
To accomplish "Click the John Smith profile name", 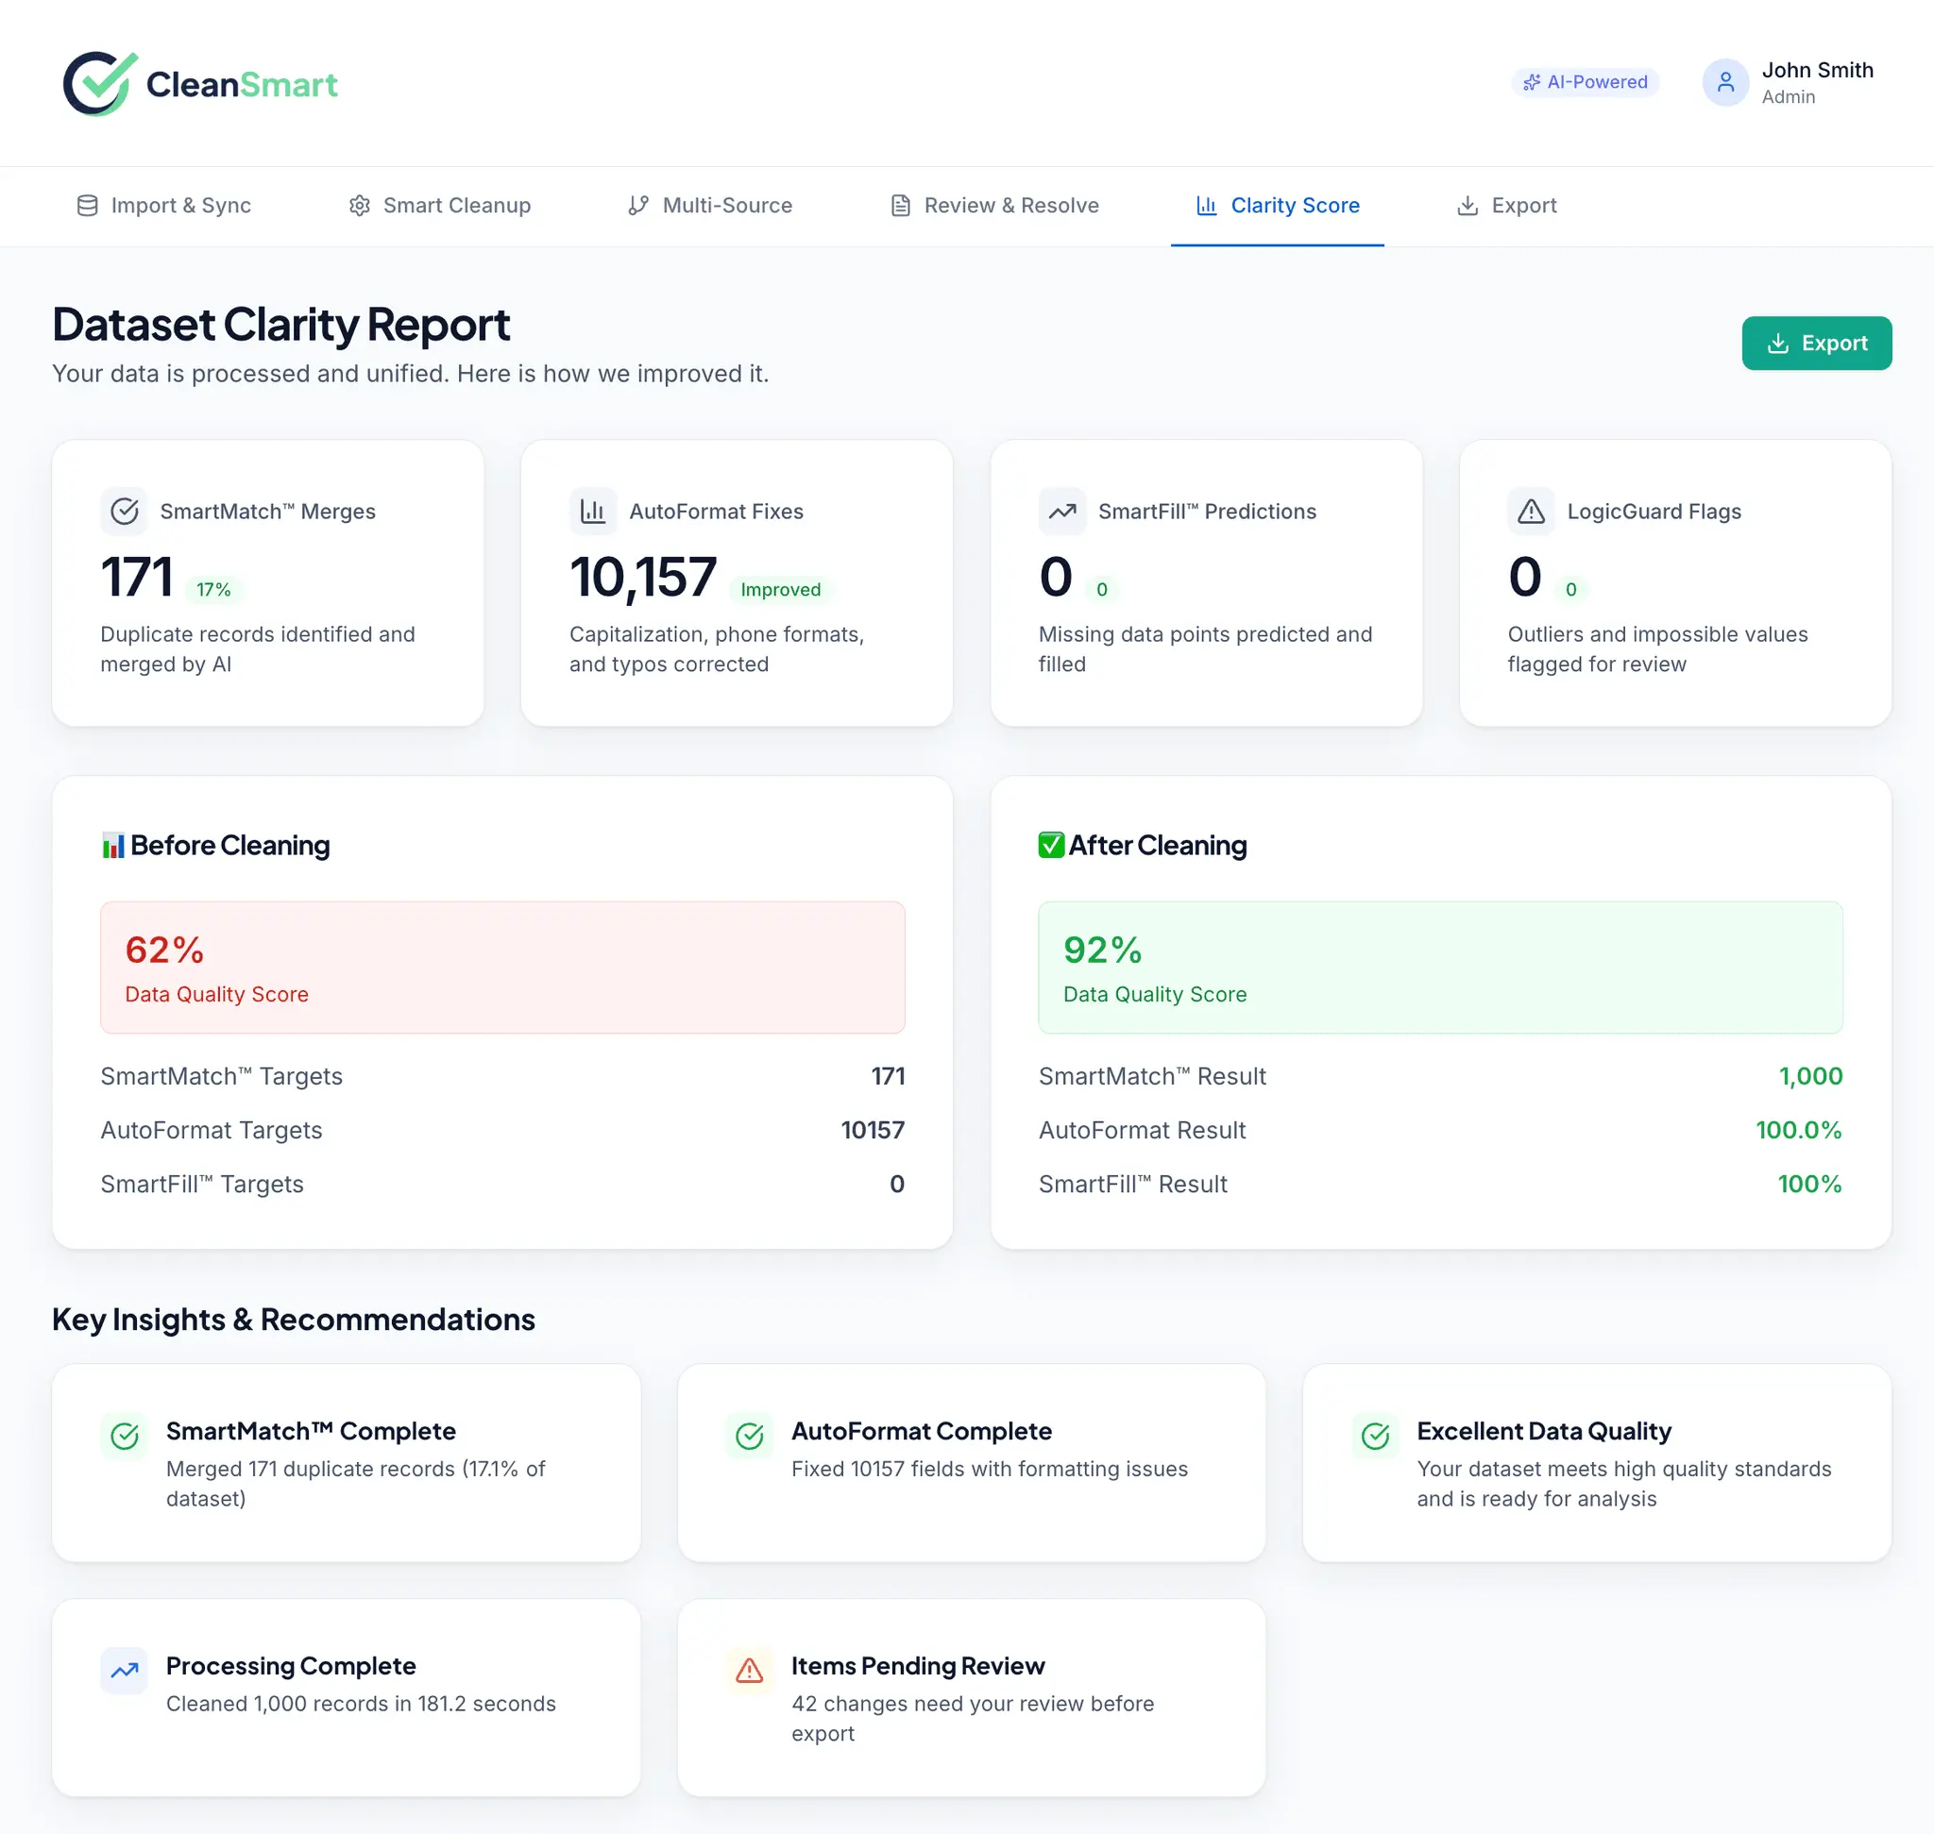I will tap(1818, 71).
